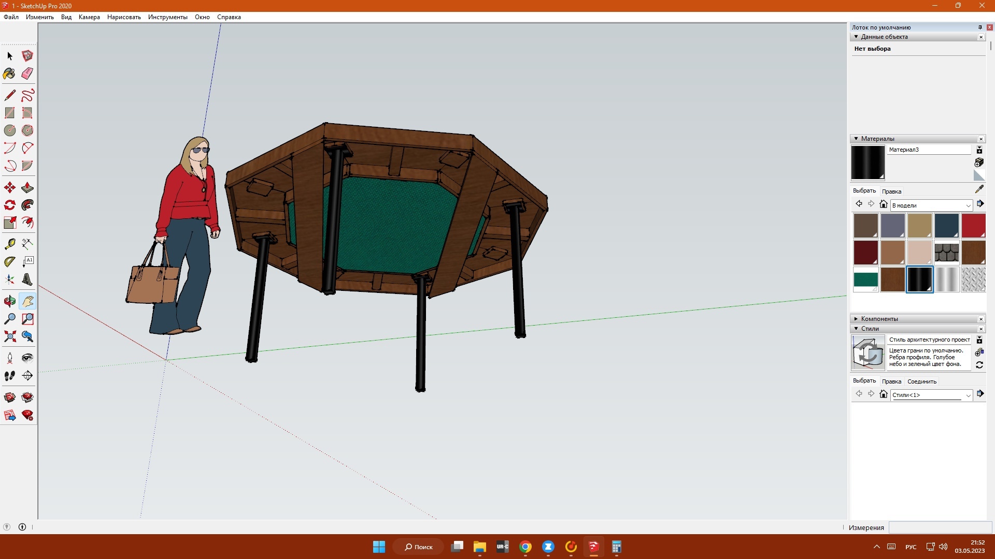This screenshot has width=995, height=559.
Task: Click the eyedropper sample paint icon
Action: click(979, 189)
